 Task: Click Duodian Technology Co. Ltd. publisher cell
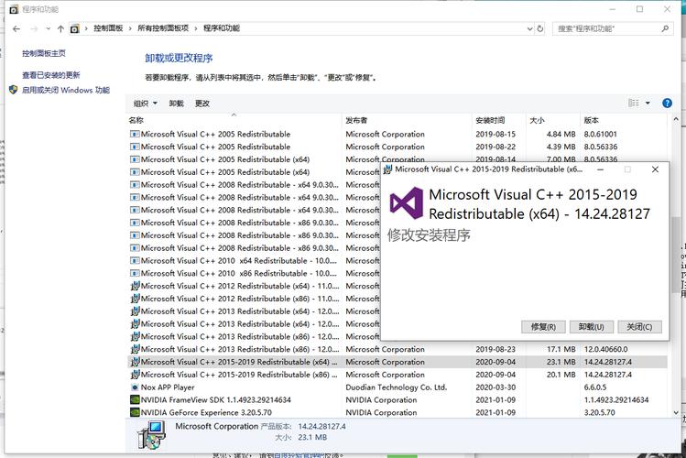[396, 387]
